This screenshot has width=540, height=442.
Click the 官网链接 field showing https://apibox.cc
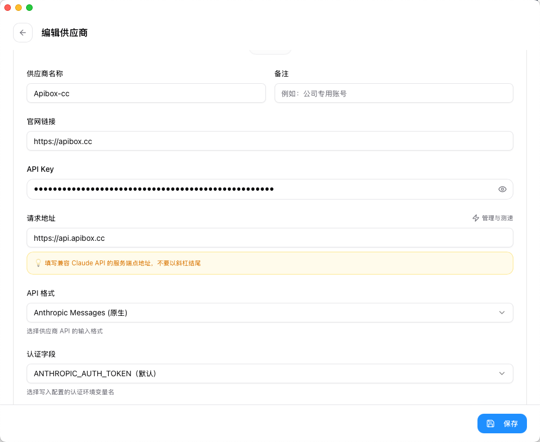tap(270, 141)
